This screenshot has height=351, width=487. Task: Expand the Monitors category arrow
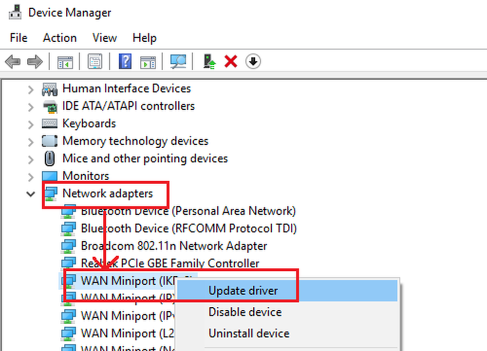click(31, 176)
